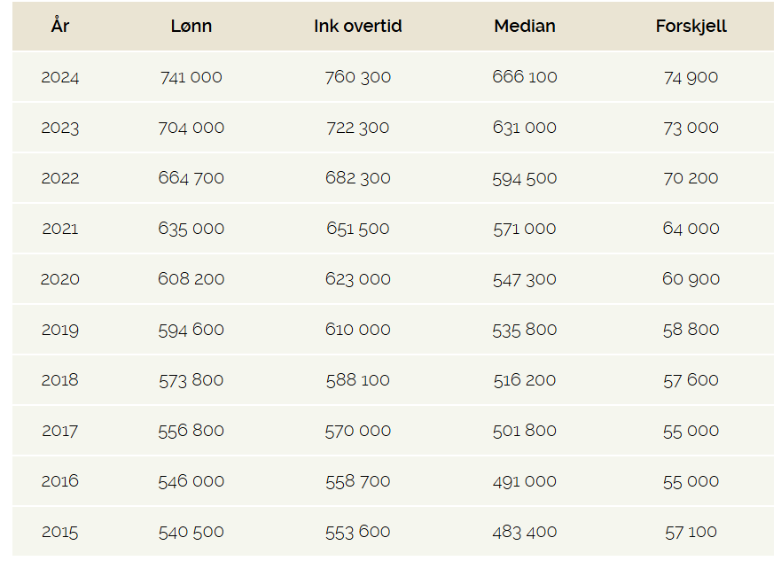This screenshot has width=781, height=561.
Task: Click Lønn value 594 600
Action: pos(191,330)
